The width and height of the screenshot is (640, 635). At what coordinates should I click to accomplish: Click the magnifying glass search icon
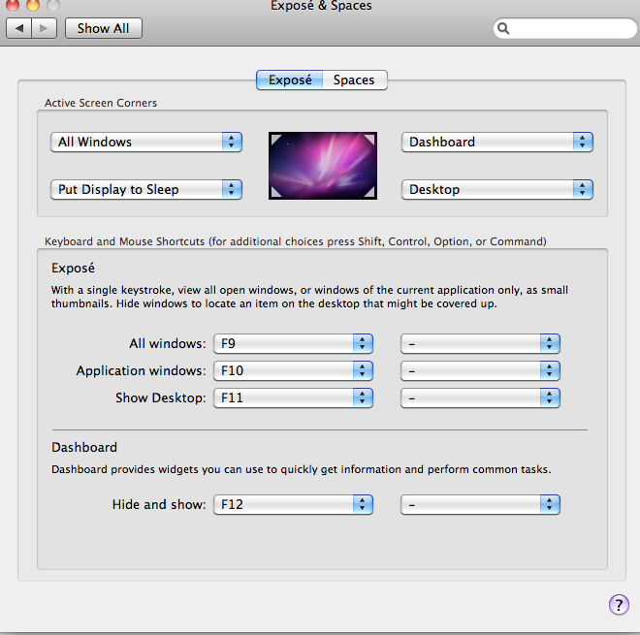pyautogui.click(x=503, y=28)
